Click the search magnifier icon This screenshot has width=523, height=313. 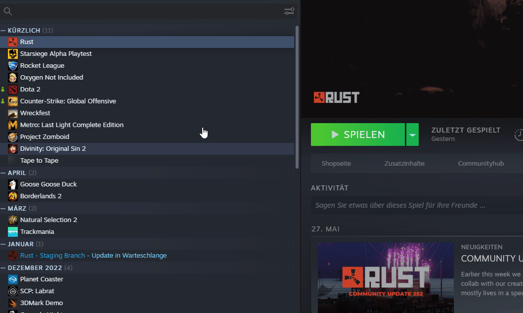[x=8, y=11]
